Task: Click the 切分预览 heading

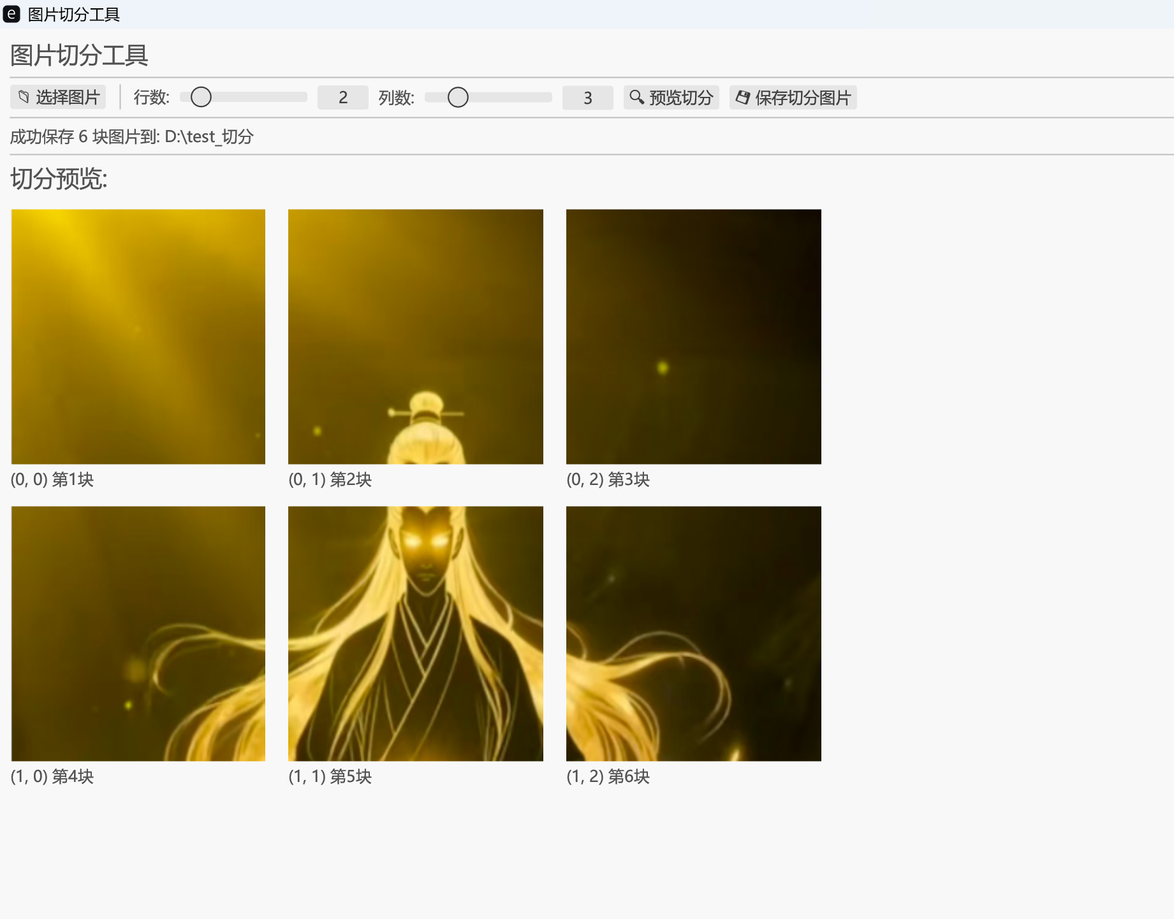Action: click(x=59, y=179)
